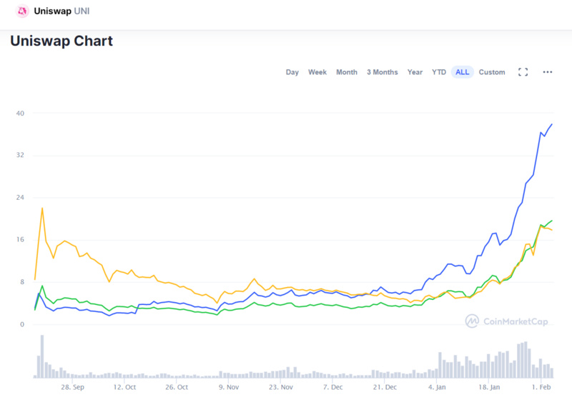The image size is (572, 397).
Task: Click the green line's end point
Action: tap(552, 221)
